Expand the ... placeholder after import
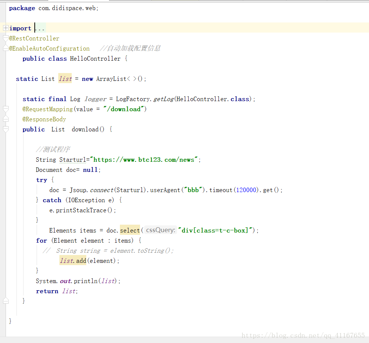This screenshot has width=369, height=343. coord(40,28)
